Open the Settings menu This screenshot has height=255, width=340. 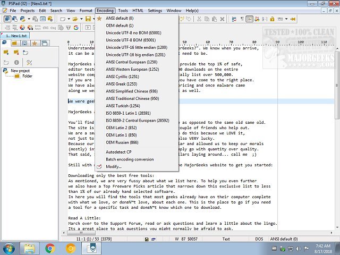point(155,11)
